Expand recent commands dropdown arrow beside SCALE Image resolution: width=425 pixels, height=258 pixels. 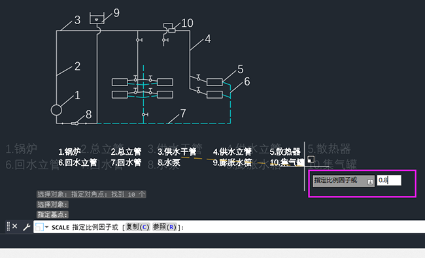coord(46,227)
